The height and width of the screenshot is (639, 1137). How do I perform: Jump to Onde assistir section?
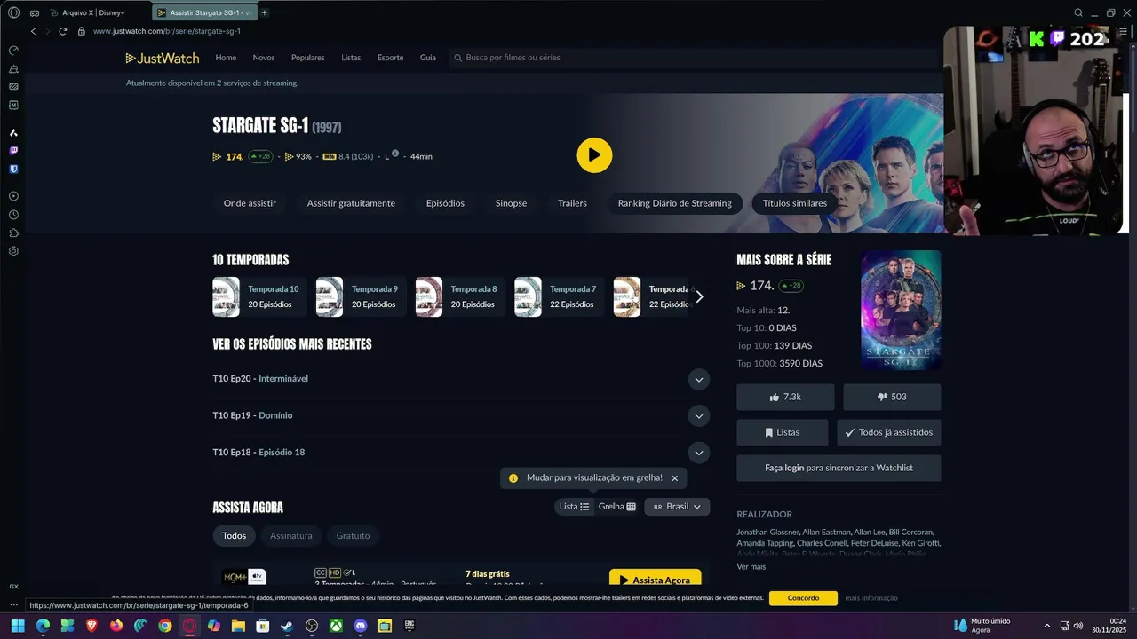point(250,203)
